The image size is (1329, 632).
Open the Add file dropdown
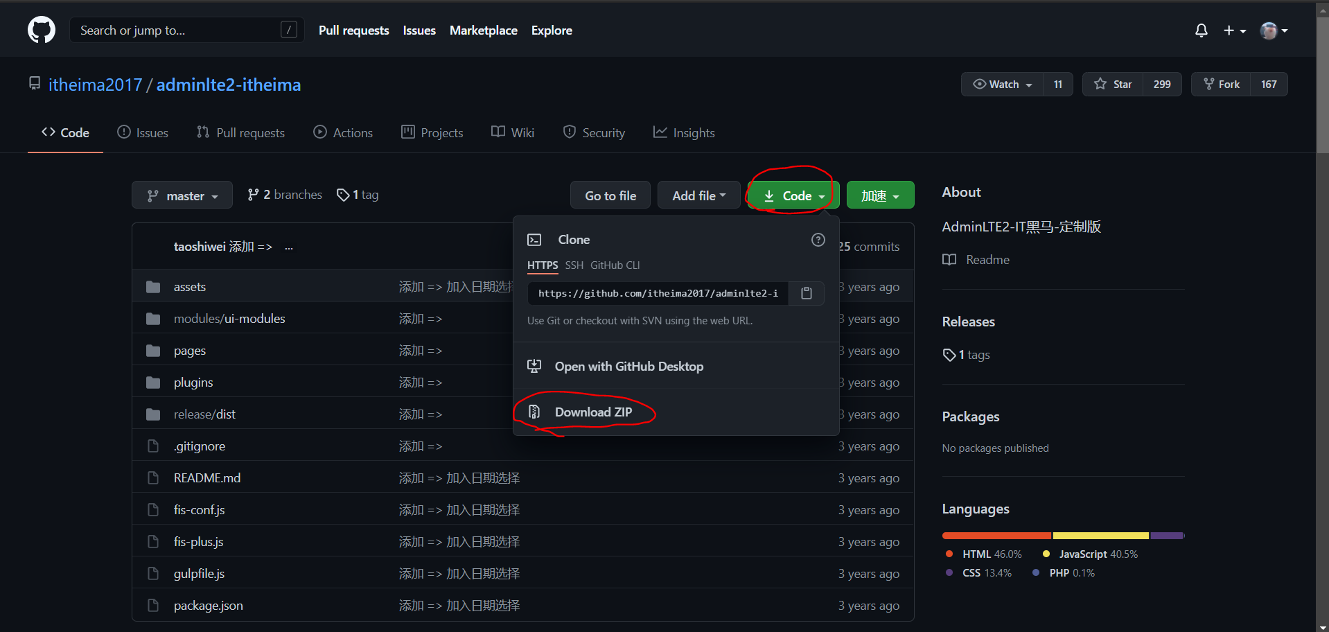pos(698,196)
